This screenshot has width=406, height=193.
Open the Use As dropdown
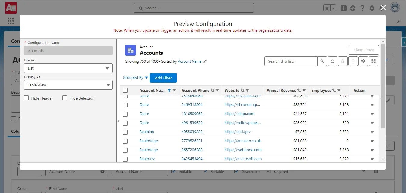[x=68, y=68]
